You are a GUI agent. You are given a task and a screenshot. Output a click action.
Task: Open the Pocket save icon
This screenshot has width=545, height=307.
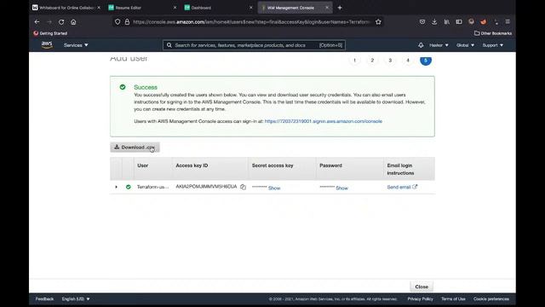coord(422,22)
